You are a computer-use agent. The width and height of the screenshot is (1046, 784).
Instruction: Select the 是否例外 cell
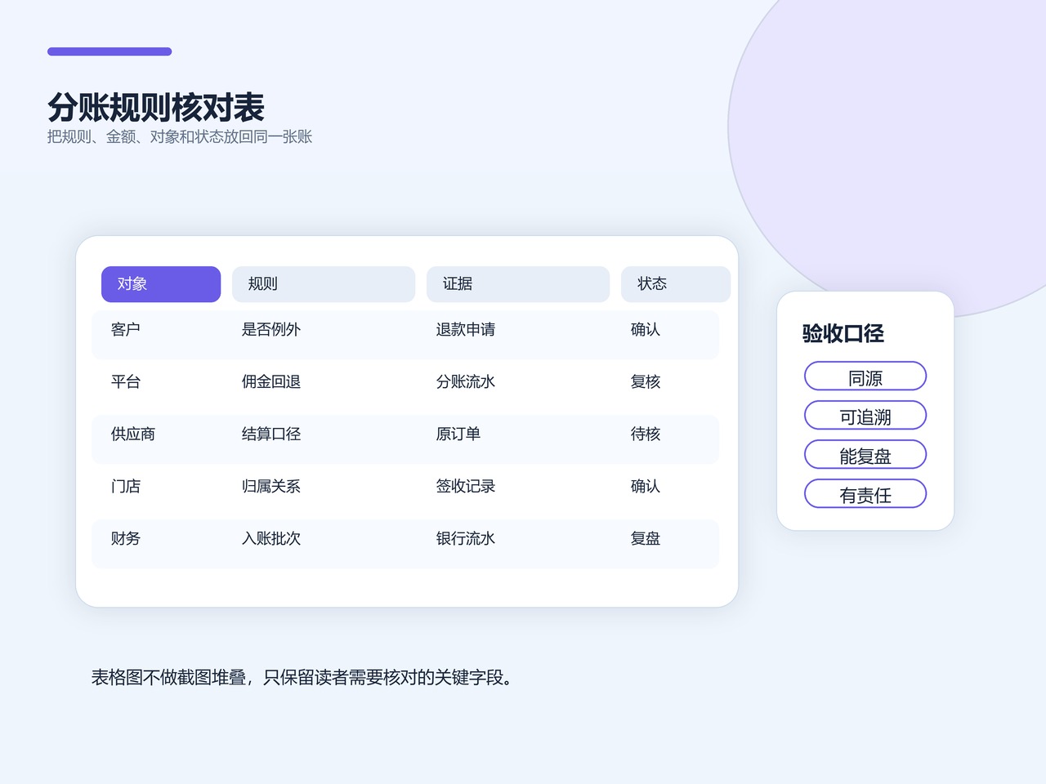click(271, 329)
